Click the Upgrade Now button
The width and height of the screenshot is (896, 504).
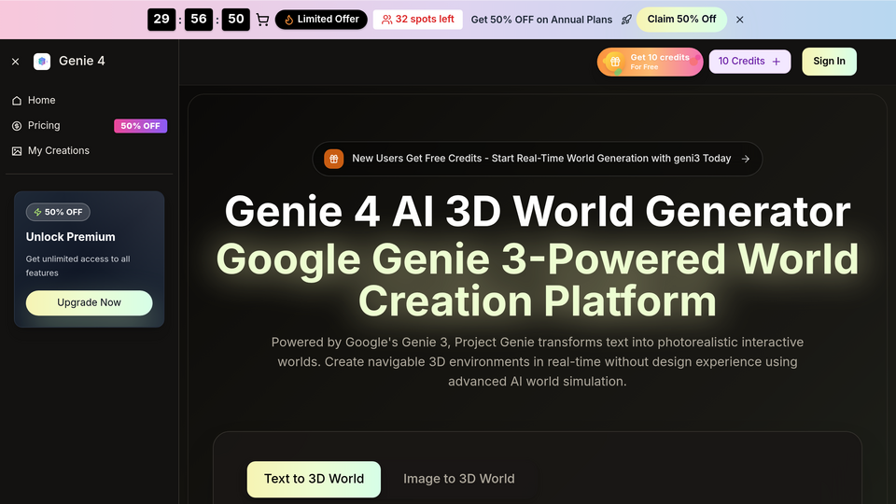coord(90,302)
